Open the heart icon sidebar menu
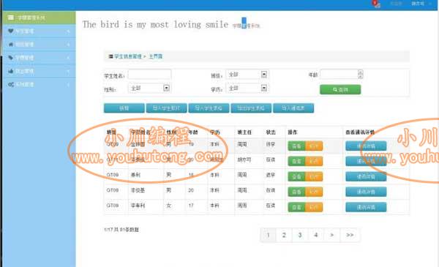Viewport: 439px width, 267px height. tap(39, 31)
